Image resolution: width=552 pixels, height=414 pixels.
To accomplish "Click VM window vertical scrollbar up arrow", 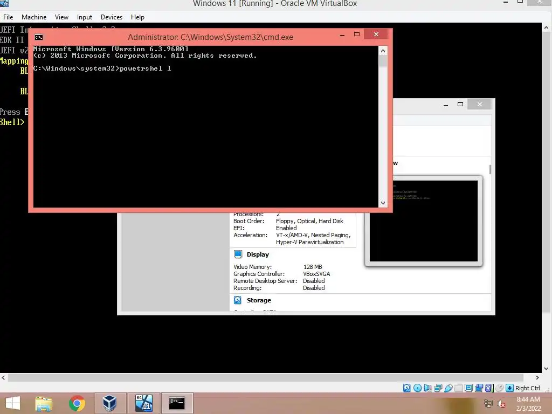I will click(x=547, y=27).
